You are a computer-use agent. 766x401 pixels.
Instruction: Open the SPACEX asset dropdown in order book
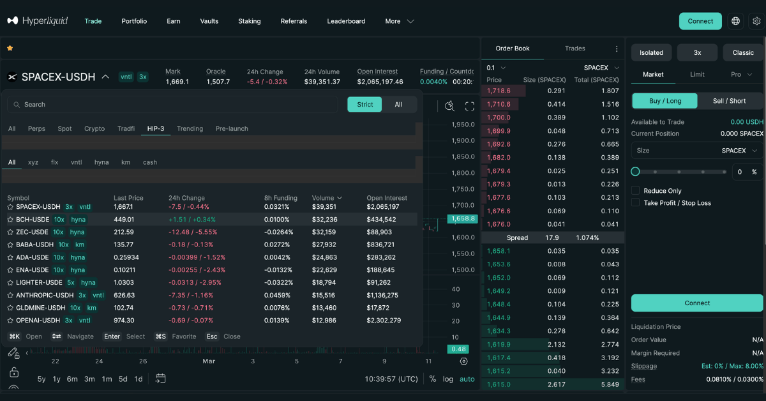pos(599,67)
